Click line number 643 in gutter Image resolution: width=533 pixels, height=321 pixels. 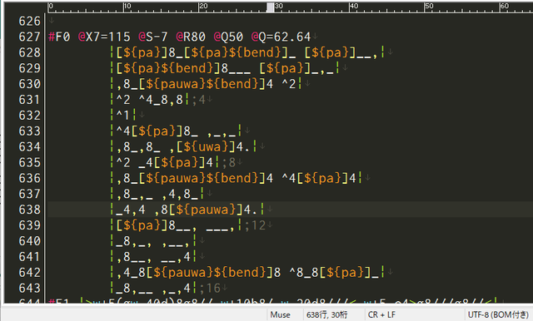(30, 289)
